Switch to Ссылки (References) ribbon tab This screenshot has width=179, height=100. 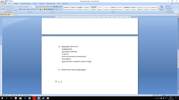(x=35, y=4)
